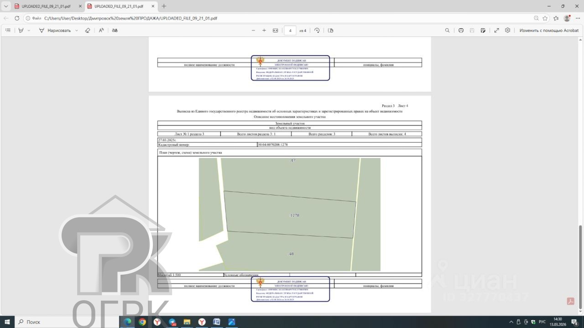Open the table of contents sidebar
Screen dimensions: 584x328
coord(8,31)
